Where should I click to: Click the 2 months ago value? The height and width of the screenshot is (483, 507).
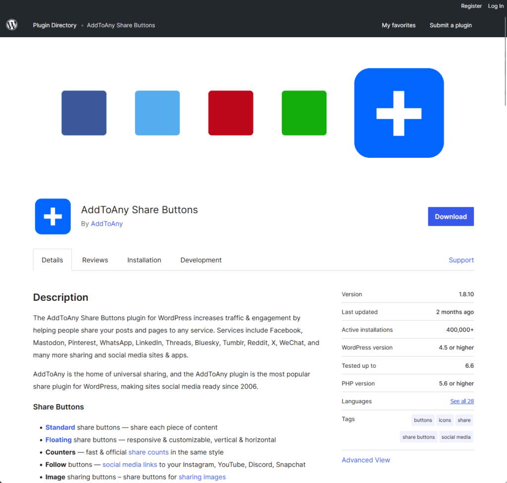[x=455, y=312]
